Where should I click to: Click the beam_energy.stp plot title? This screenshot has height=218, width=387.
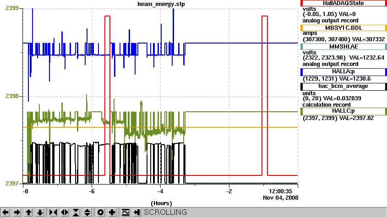coord(161,4)
